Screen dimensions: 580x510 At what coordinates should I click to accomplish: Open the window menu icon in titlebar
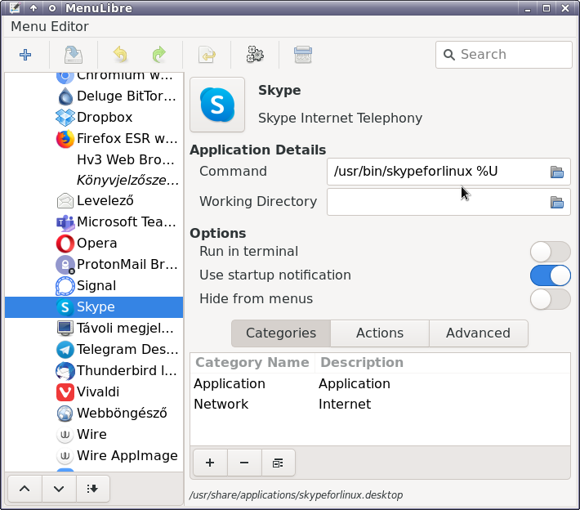[15, 8]
